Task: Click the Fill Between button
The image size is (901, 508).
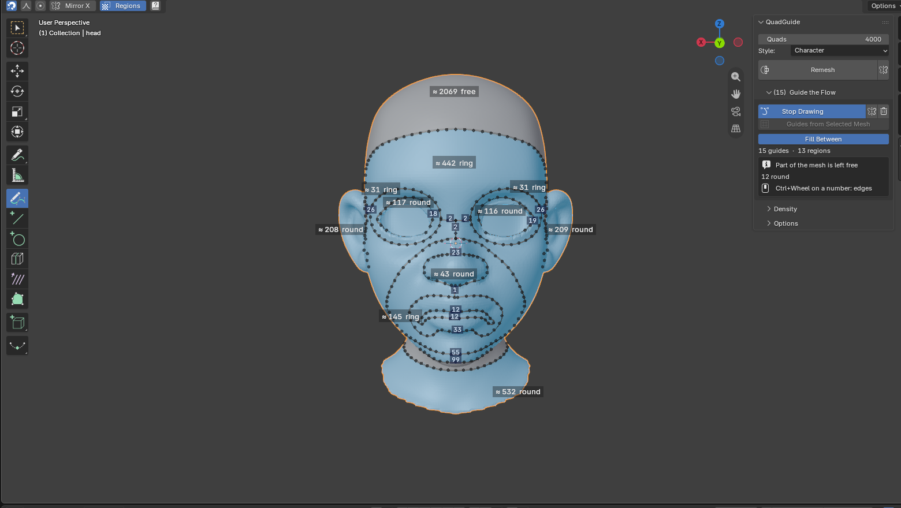Action: click(x=823, y=139)
